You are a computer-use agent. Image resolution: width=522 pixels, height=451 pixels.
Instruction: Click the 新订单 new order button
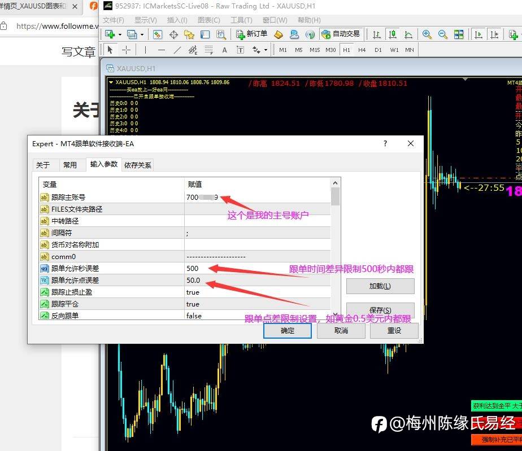[251, 34]
